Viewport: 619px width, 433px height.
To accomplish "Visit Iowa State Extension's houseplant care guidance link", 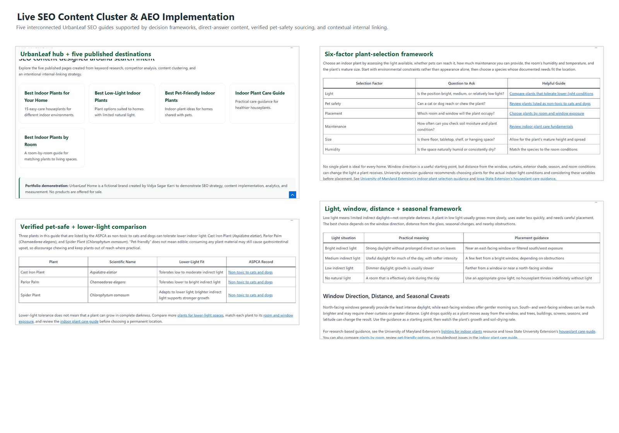I will point(516,179).
